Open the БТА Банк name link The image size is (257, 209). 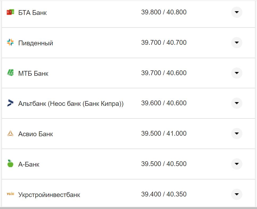click(x=32, y=13)
